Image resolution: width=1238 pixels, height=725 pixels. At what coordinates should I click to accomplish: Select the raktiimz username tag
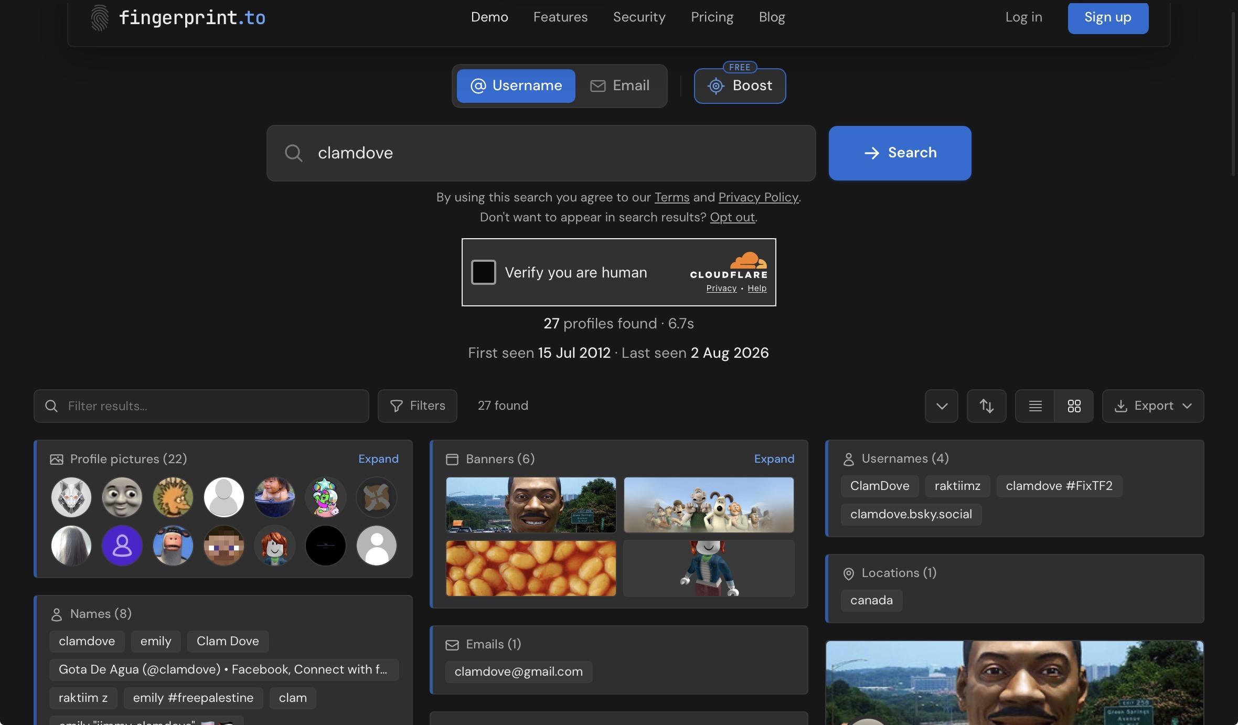click(x=957, y=486)
